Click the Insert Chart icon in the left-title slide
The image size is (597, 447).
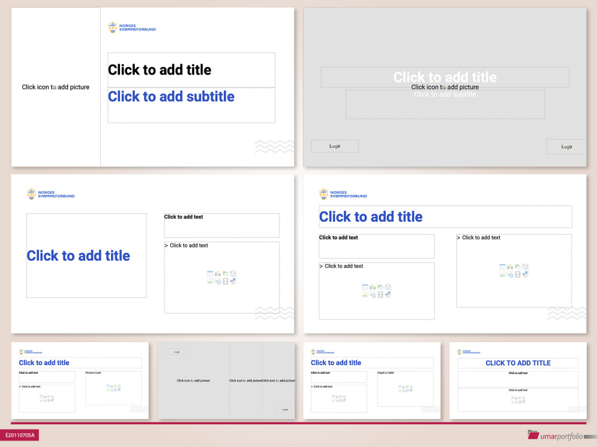coord(218,274)
